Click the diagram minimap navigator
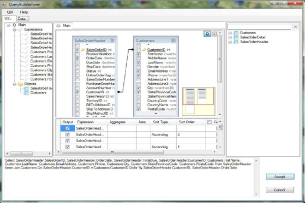Viewport: 305px width, 203px height. click(x=199, y=101)
